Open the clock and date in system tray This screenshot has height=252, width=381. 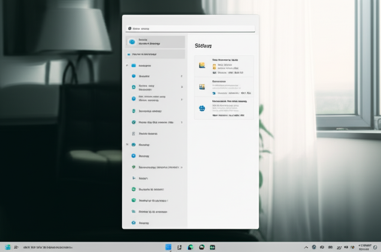tap(365, 247)
